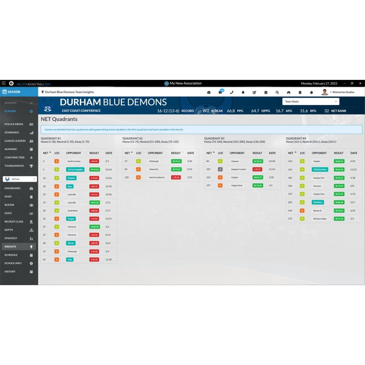Click the phone icon in toolbar
This screenshot has width=365, height=365.
click(x=232, y=92)
